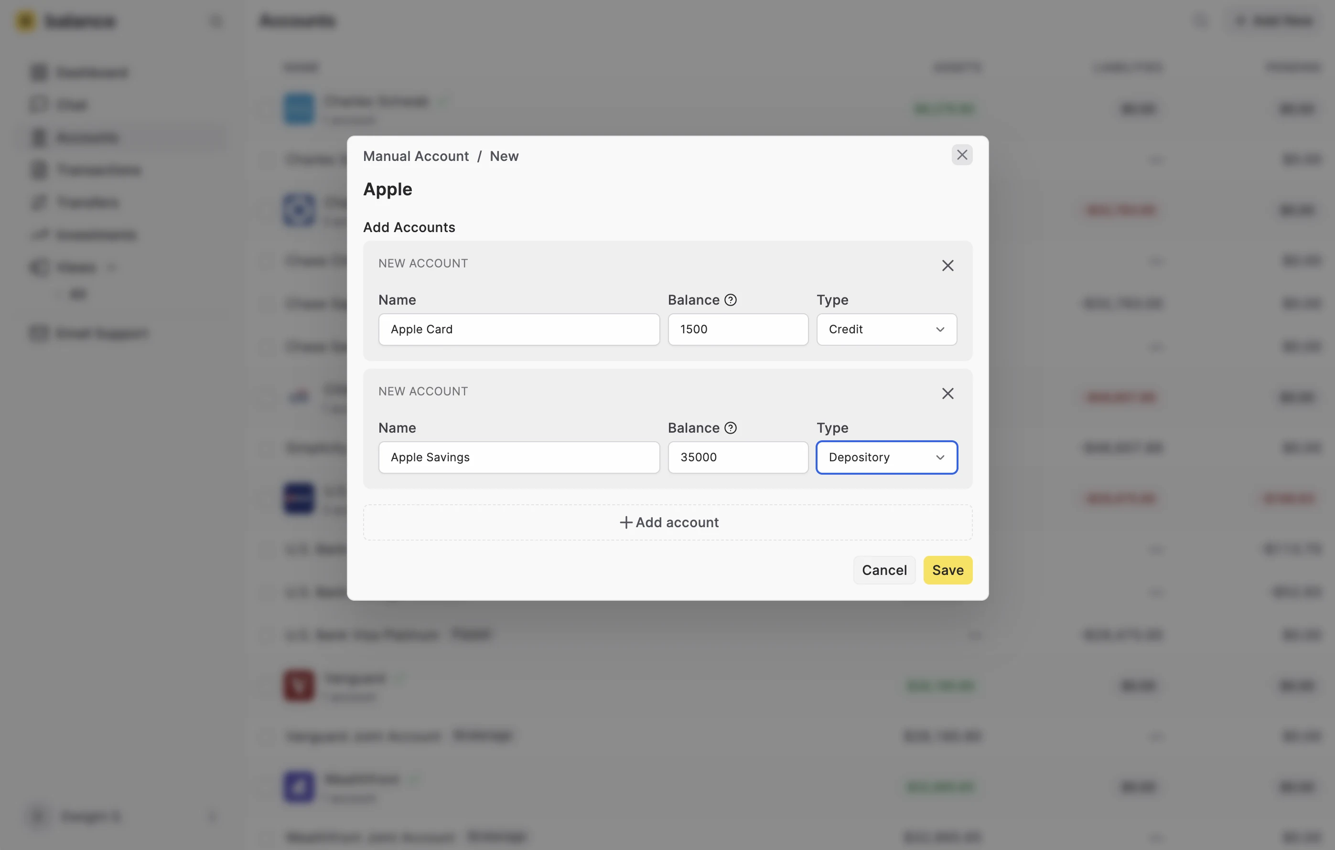Screen dimensions: 1335x850
Task: Select the Manual Account breadcrumb
Action: click(416, 156)
